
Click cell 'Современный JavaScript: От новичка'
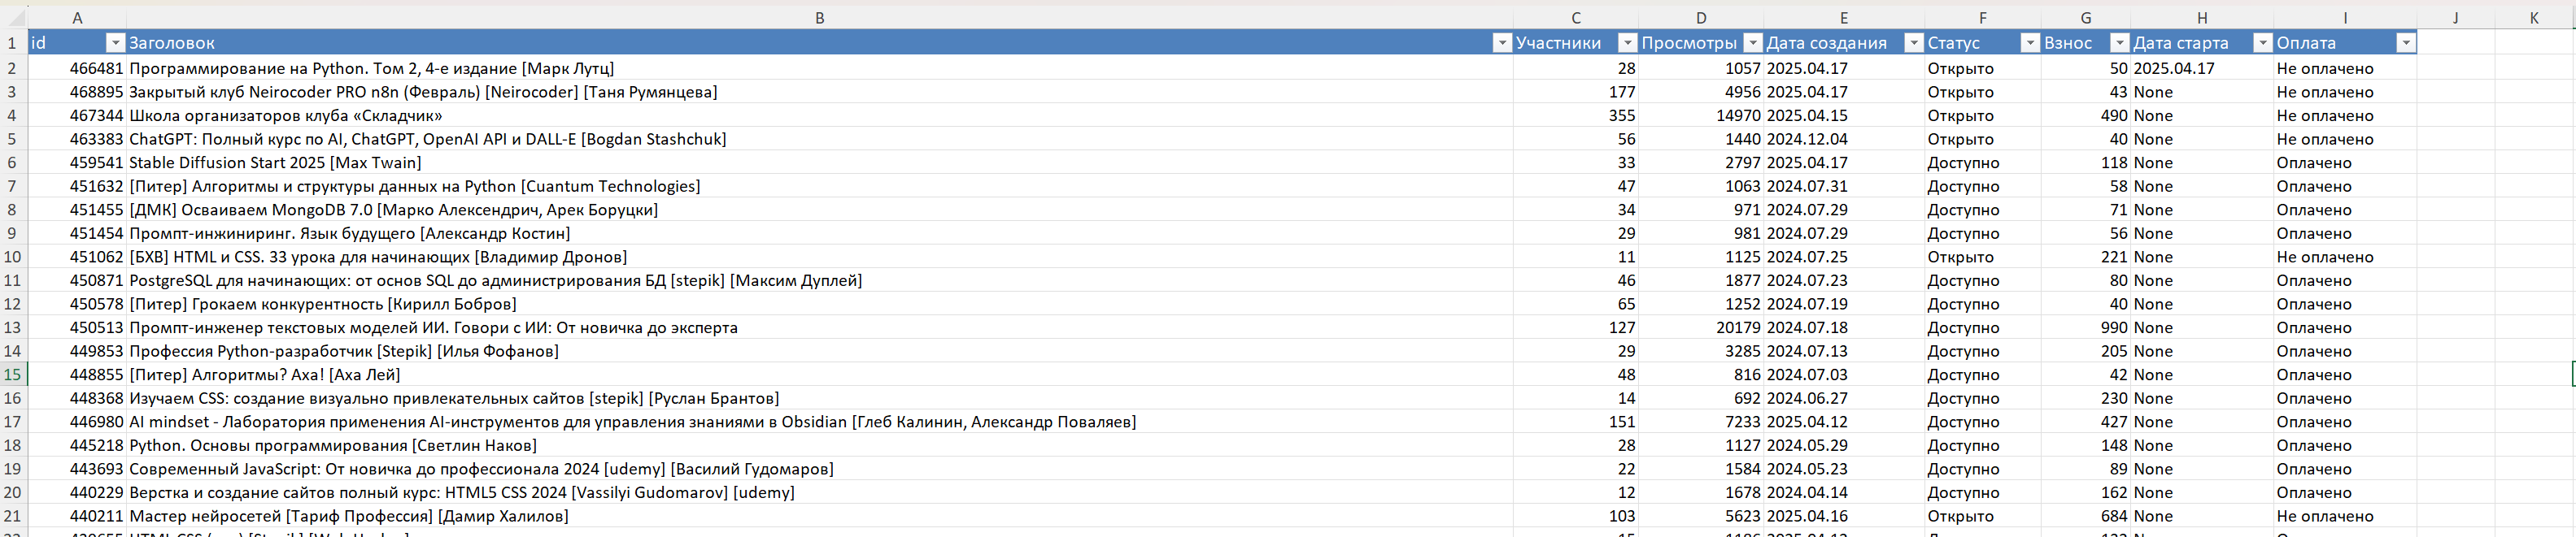(x=819, y=469)
